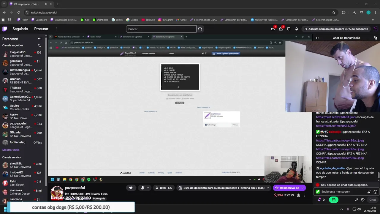Click caiquejja username in chat
The width and height of the screenshot is (380, 214).
tap(335, 132)
